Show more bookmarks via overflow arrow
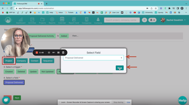 pos(186,13)
